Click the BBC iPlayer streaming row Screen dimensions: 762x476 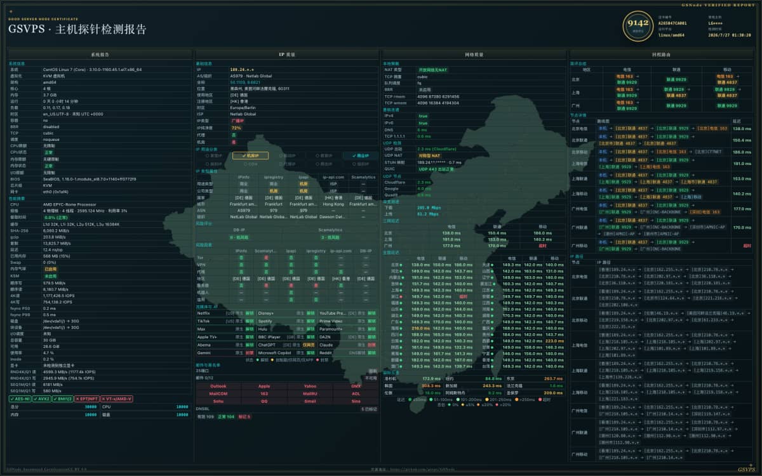[x=286, y=337]
